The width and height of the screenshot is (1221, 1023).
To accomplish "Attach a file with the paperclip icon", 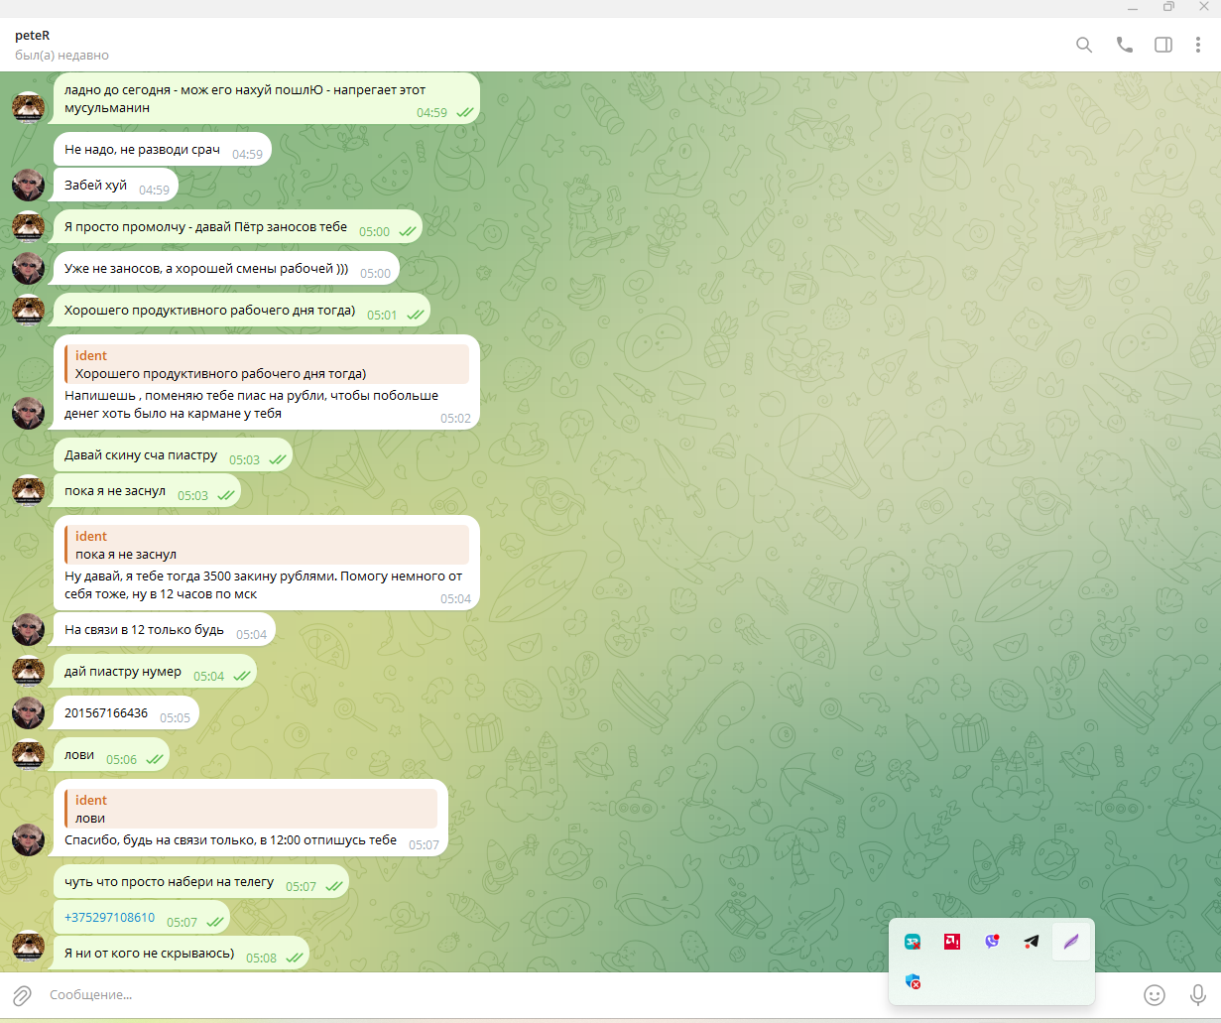I will coord(22,994).
